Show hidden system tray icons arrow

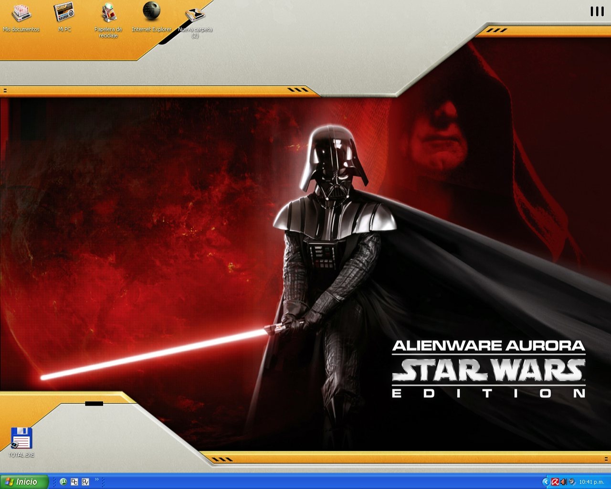click(546, 482)
